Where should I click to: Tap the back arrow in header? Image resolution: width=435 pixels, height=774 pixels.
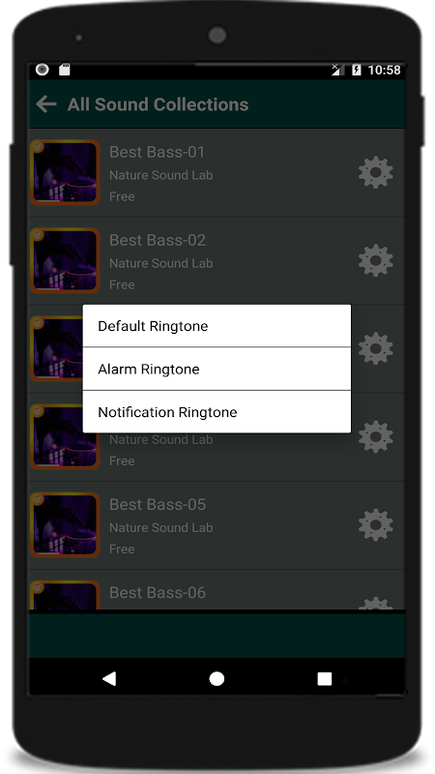click(46, 104)
